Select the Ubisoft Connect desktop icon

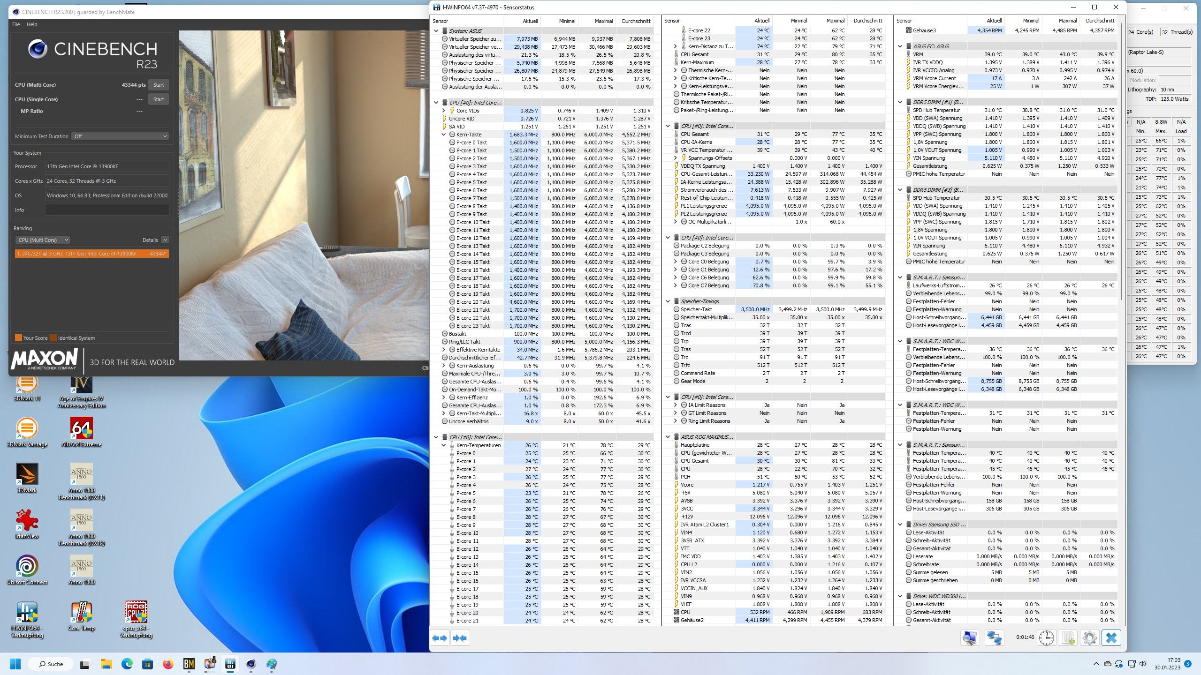[27, 570]
